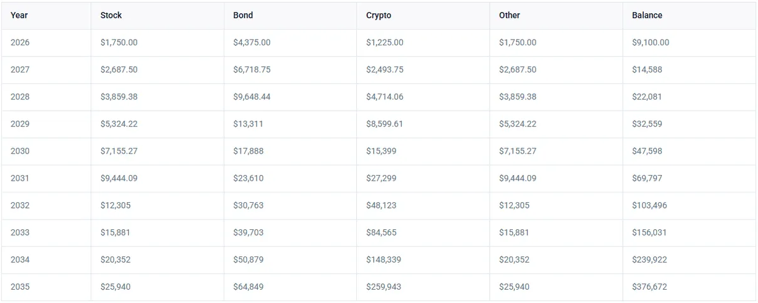Click Balance value $103,496

[649, 205]
